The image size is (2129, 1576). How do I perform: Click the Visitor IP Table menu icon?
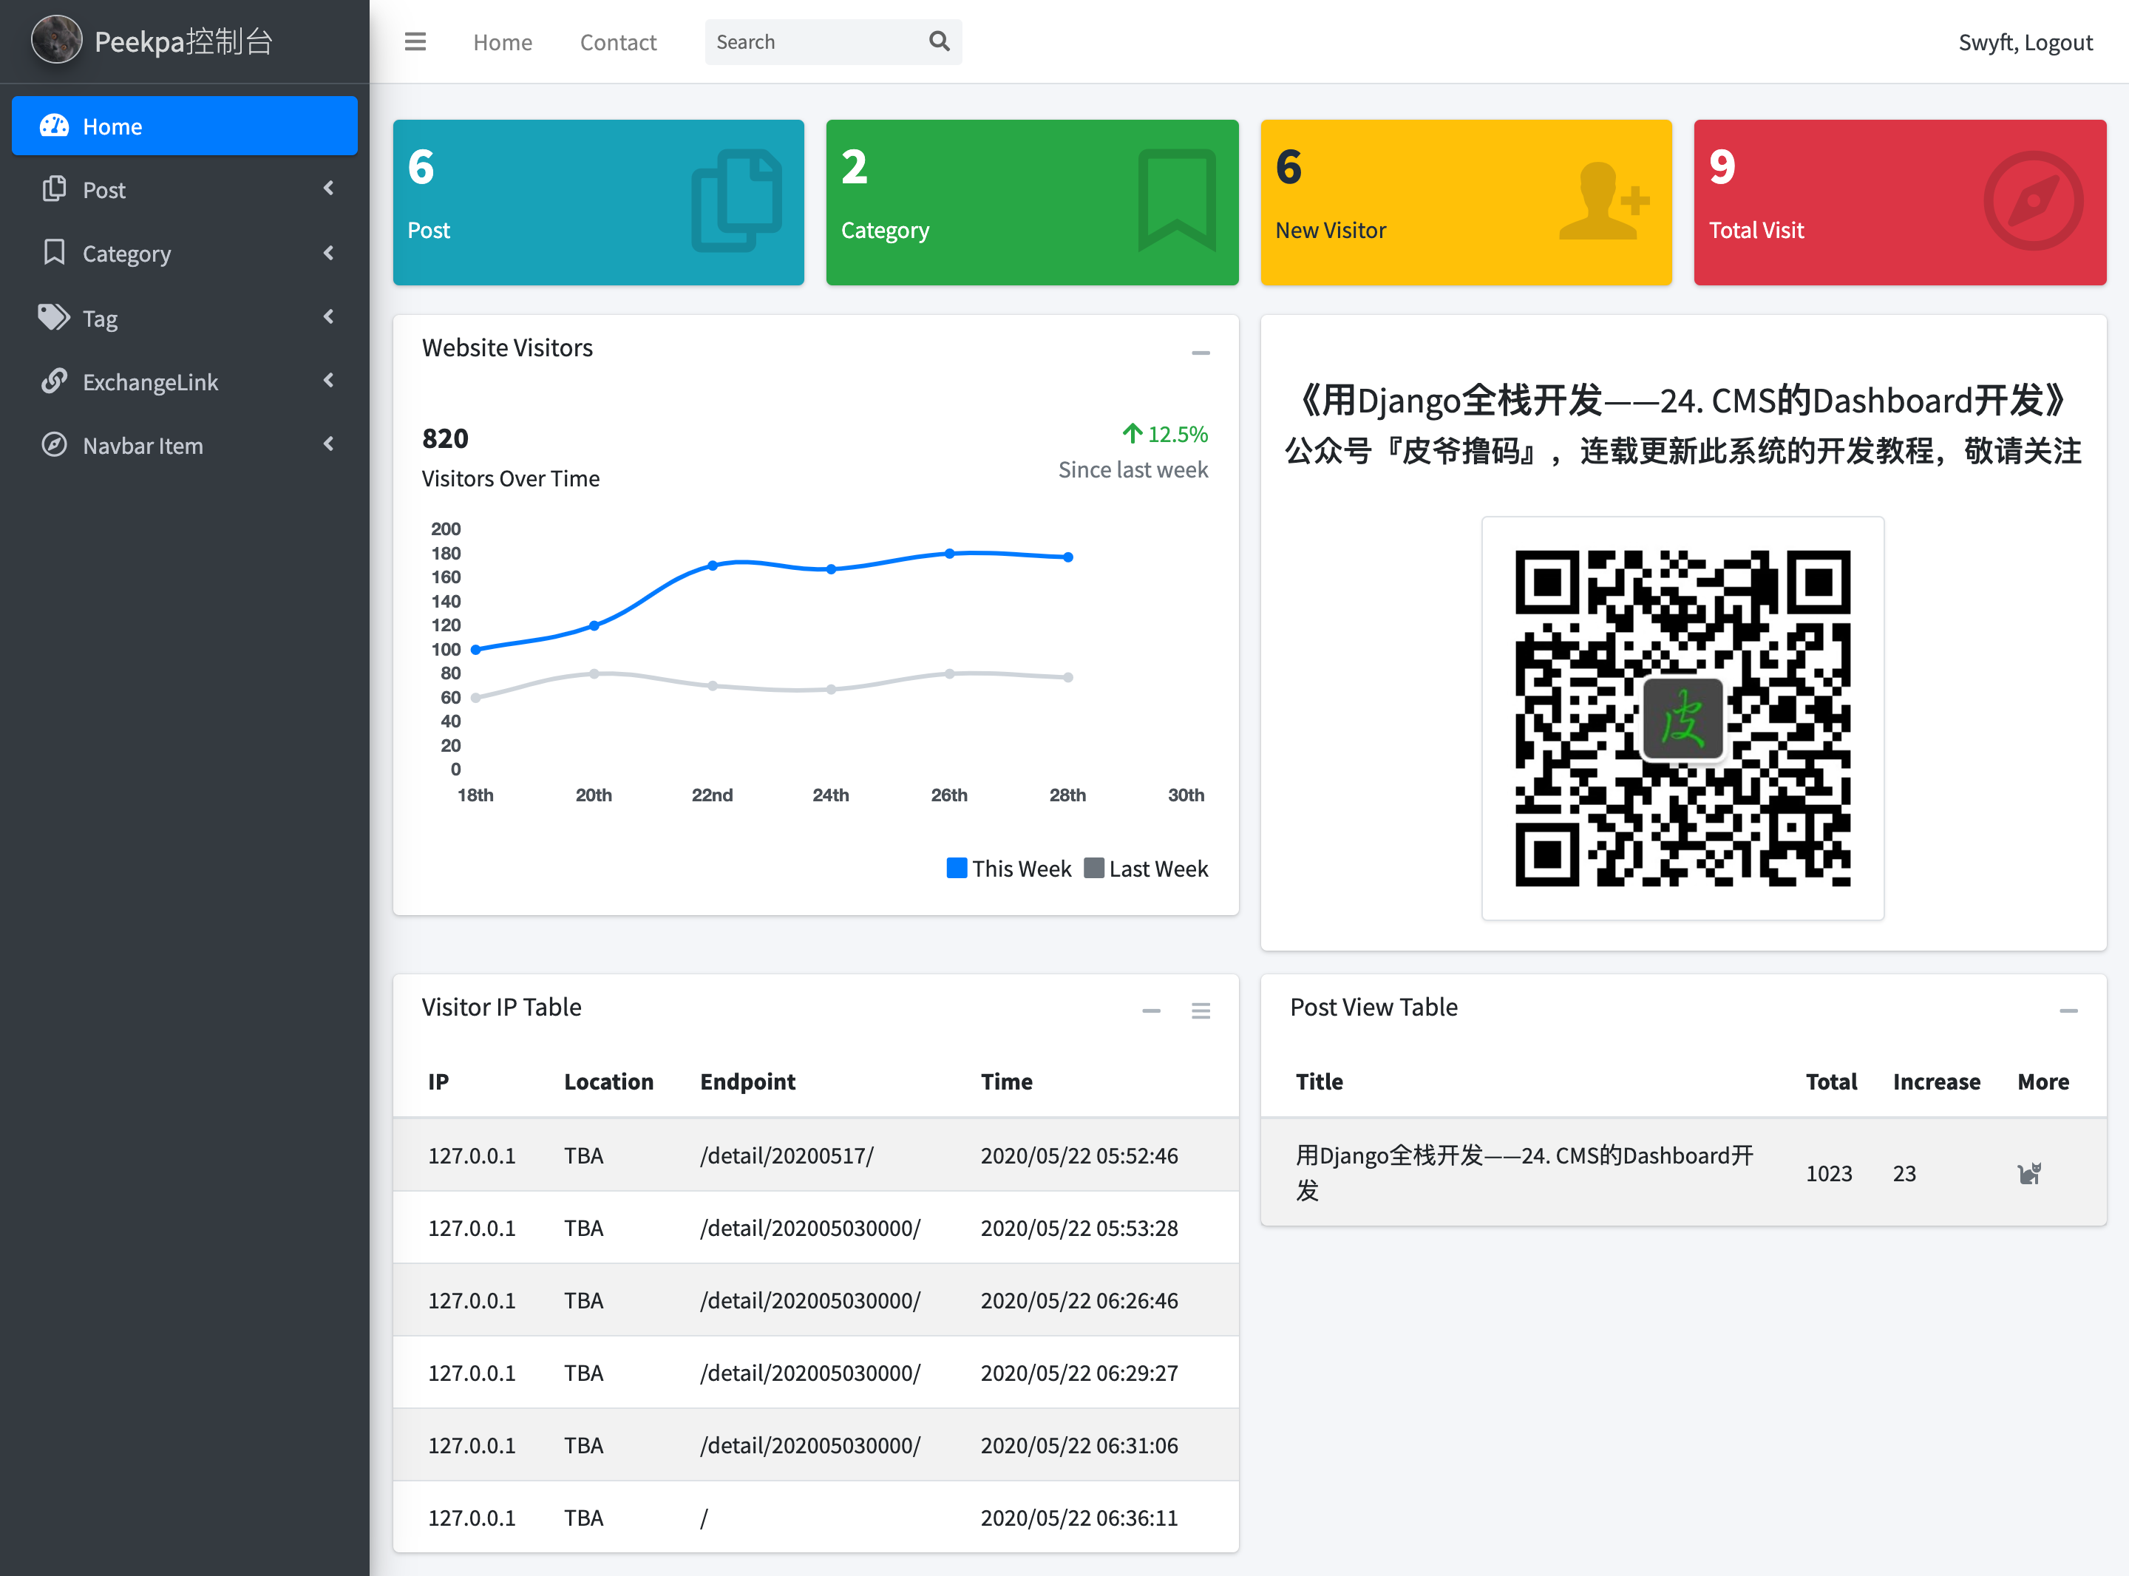tap(1200, 1011)
